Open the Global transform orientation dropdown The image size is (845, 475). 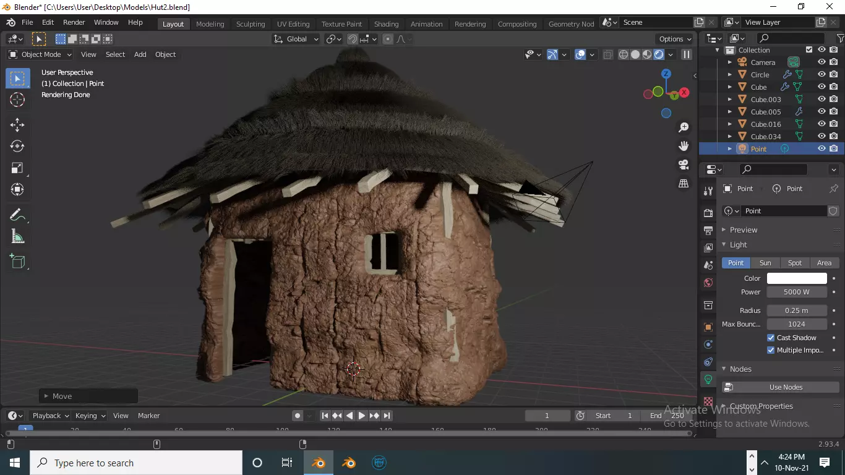[x=296, y=39]
